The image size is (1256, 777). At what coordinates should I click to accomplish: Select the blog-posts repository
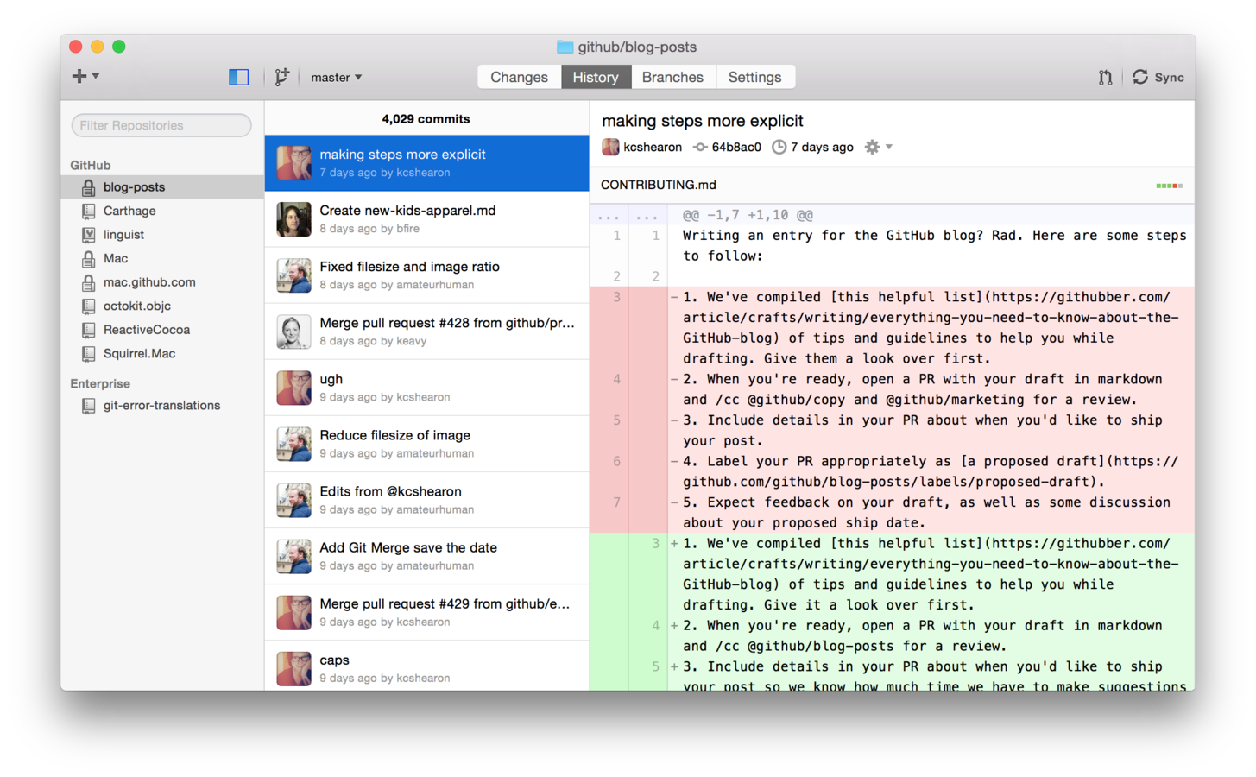[162, 186]
